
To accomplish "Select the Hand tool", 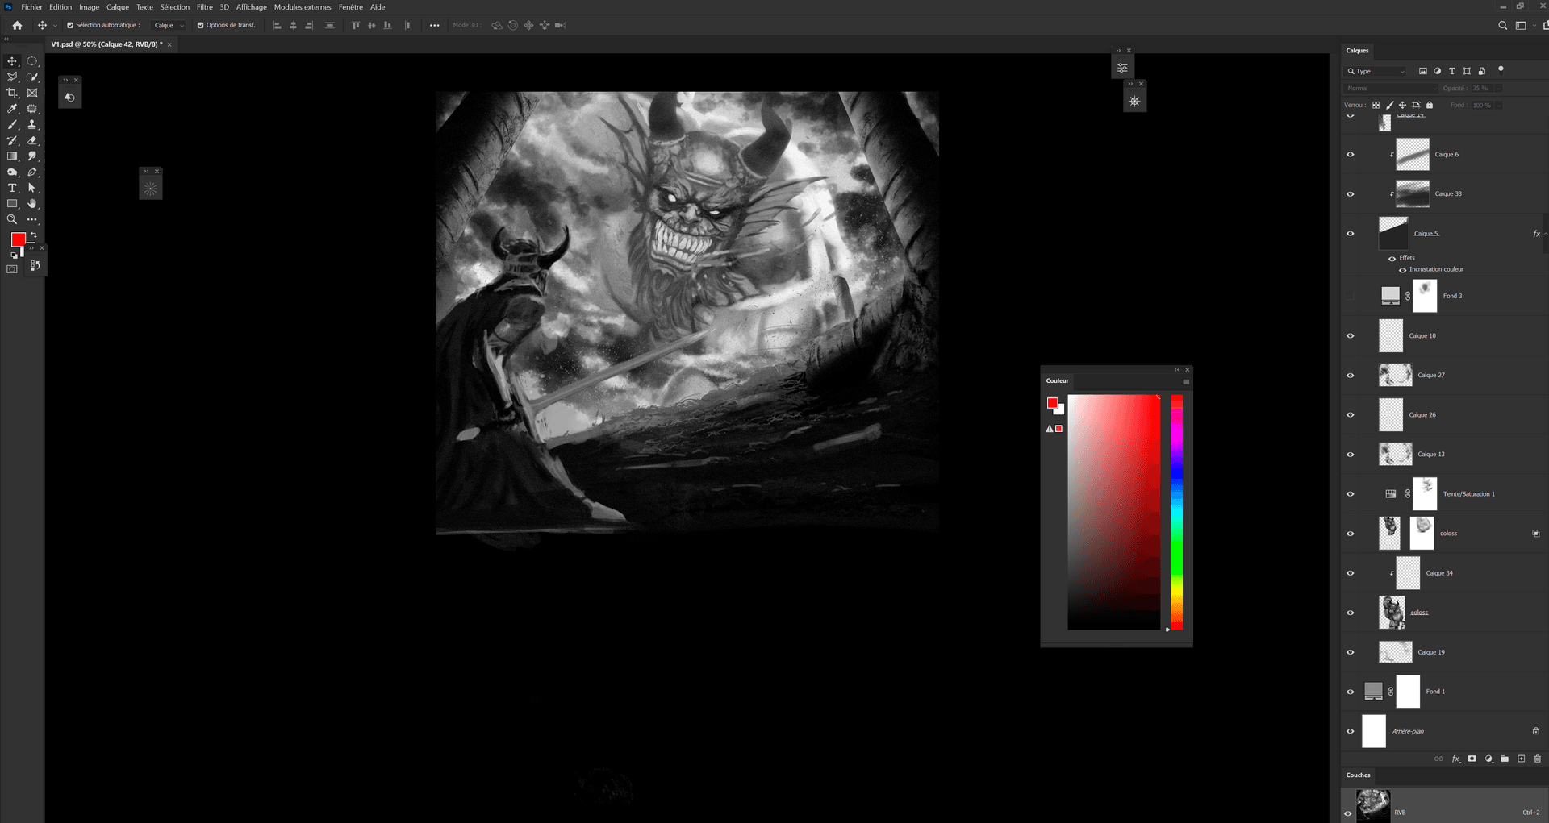I will click(x=32, y=204).
